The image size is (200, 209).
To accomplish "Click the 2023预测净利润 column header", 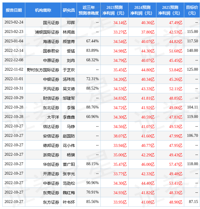I will point(114,10).
